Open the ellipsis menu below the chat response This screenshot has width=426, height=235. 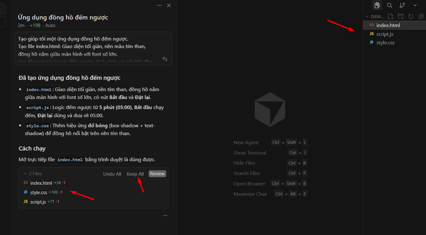[165, 215]
